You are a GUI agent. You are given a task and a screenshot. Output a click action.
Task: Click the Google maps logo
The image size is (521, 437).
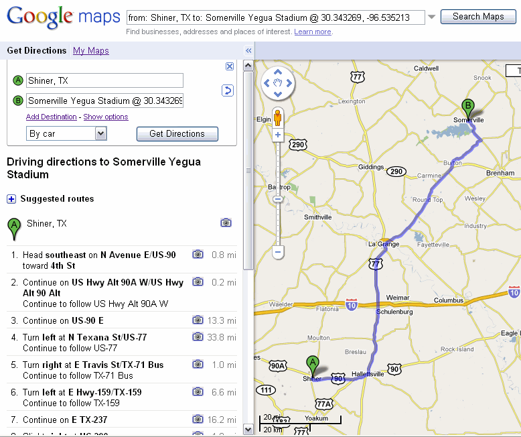(x=63, y=17)
